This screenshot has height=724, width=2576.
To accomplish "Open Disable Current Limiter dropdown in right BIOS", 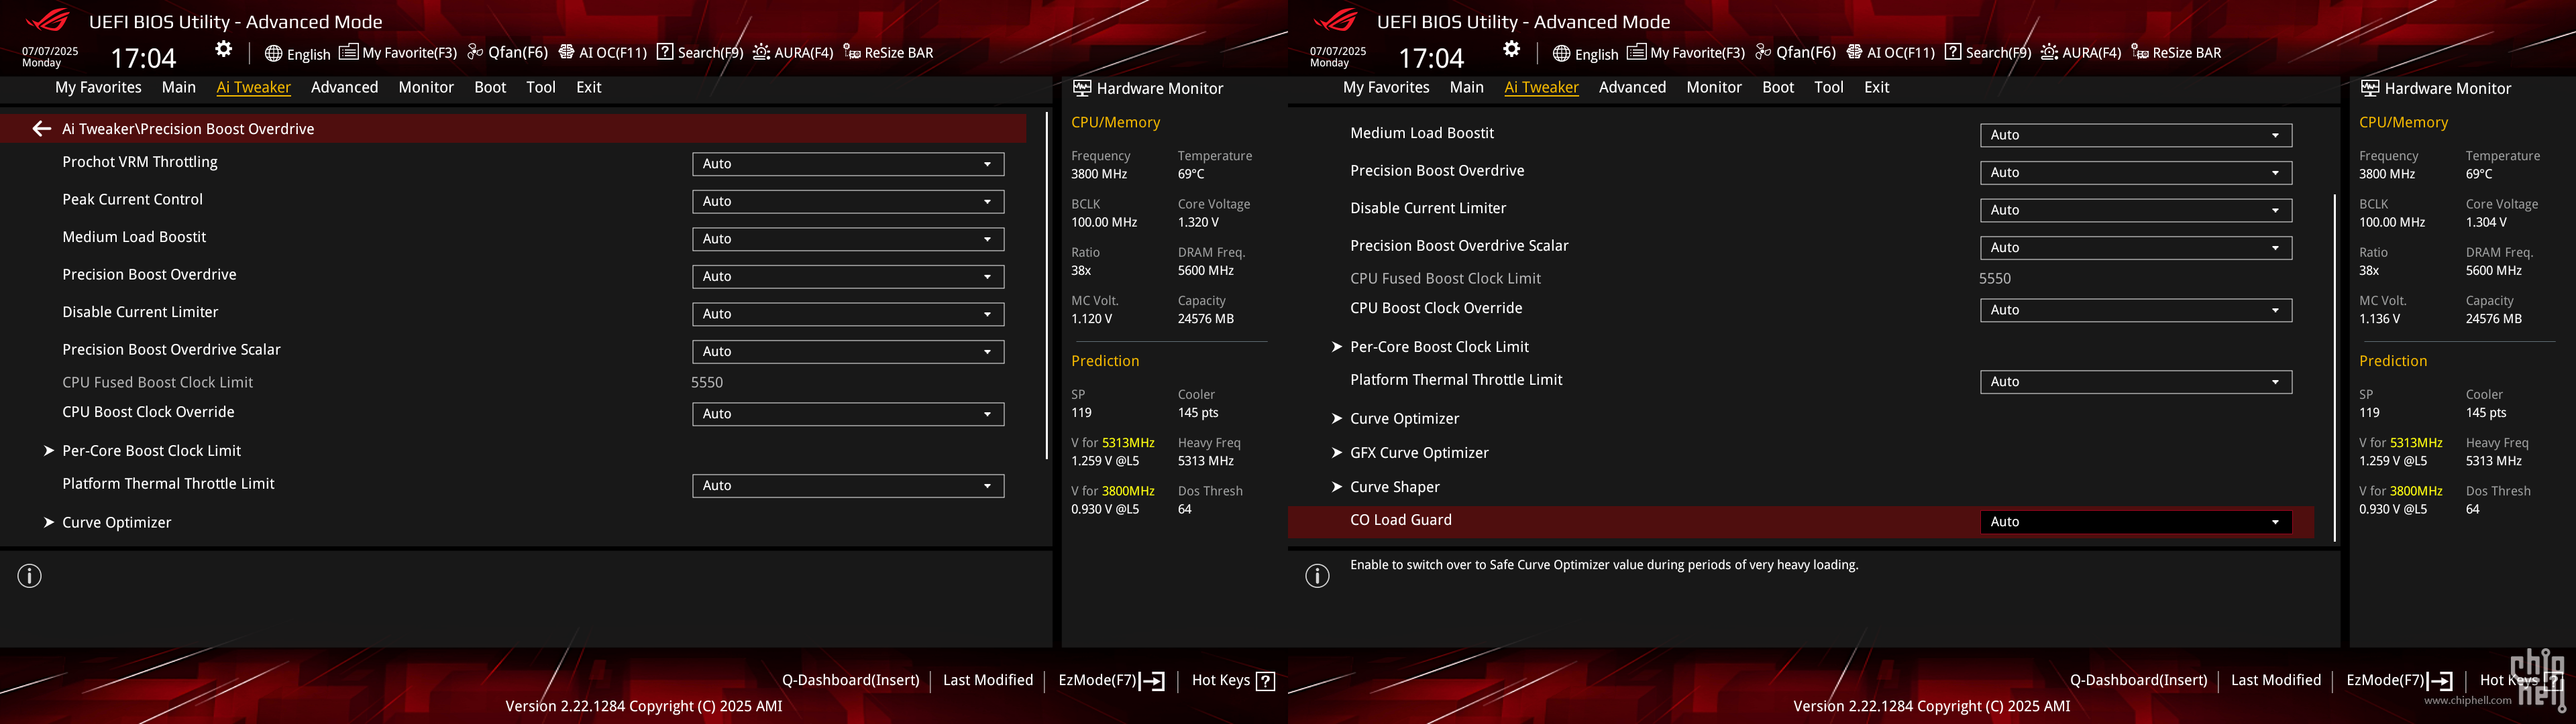I will tap(2136, 210).
